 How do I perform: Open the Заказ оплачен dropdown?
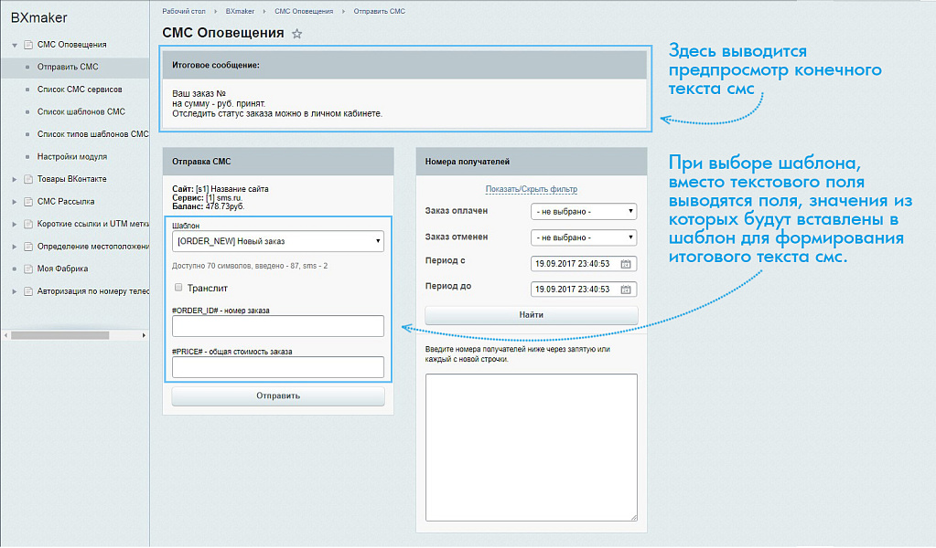[x=583, y=212]
